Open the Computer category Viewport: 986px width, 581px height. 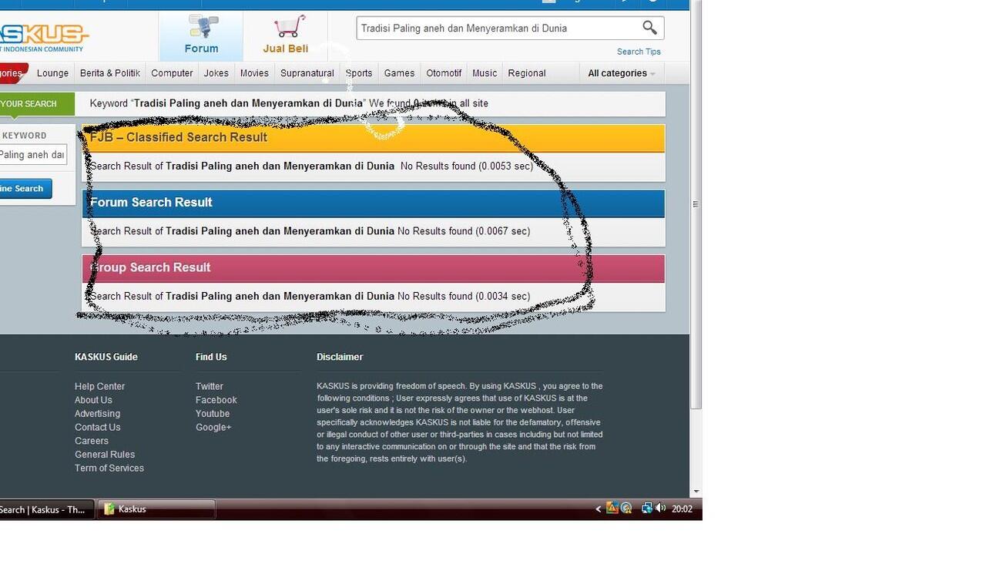172,73
